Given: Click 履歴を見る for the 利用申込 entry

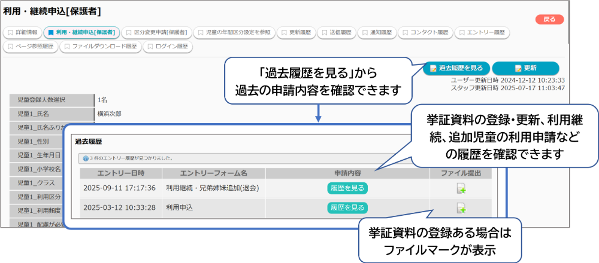Looking at the screenshot, I should [347, 207].
